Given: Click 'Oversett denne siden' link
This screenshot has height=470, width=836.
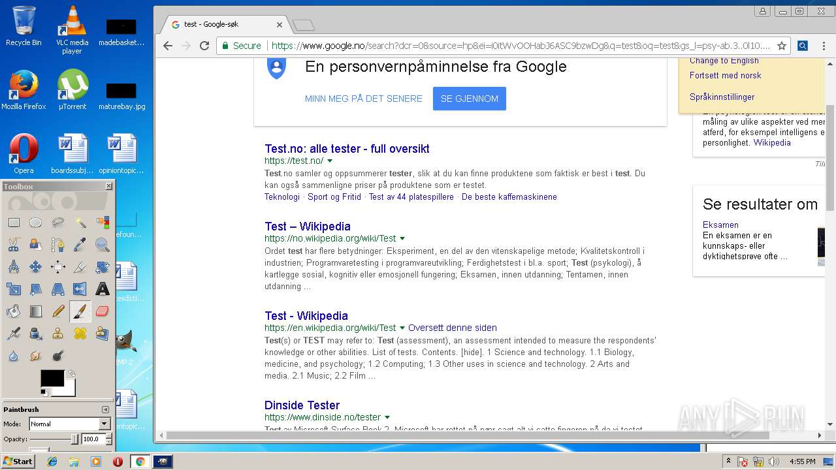Looking at the screenshot, I should click(x=453, y=328).
